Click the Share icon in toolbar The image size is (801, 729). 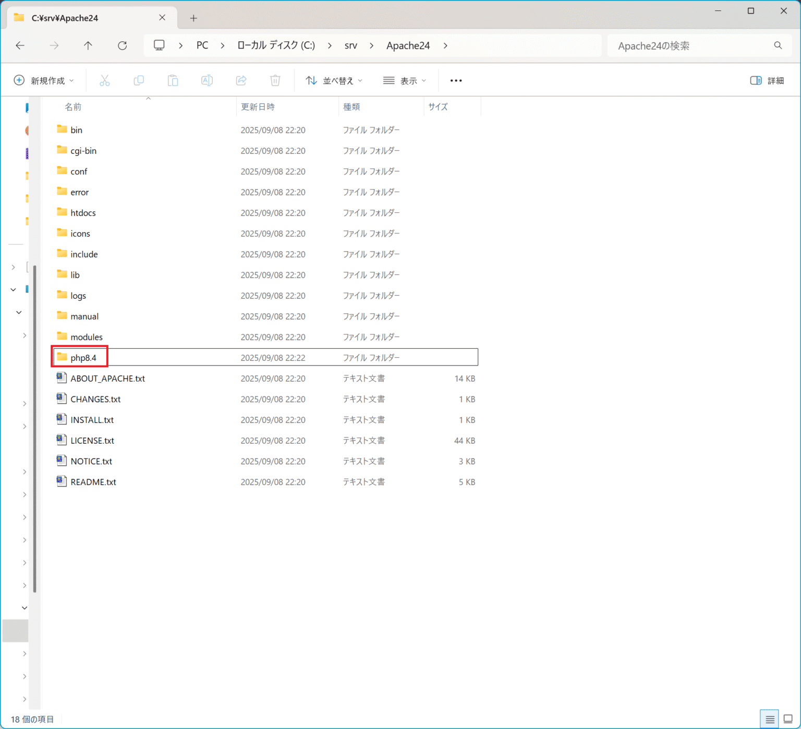pyautogui.click(x=241, y=80)
